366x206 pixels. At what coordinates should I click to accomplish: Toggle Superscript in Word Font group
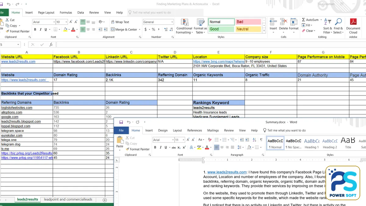pos(185,147)
